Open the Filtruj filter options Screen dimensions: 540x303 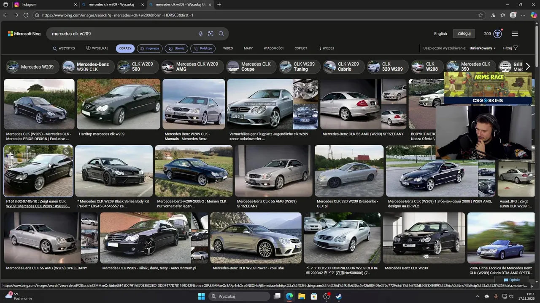[x=510, y=48]
